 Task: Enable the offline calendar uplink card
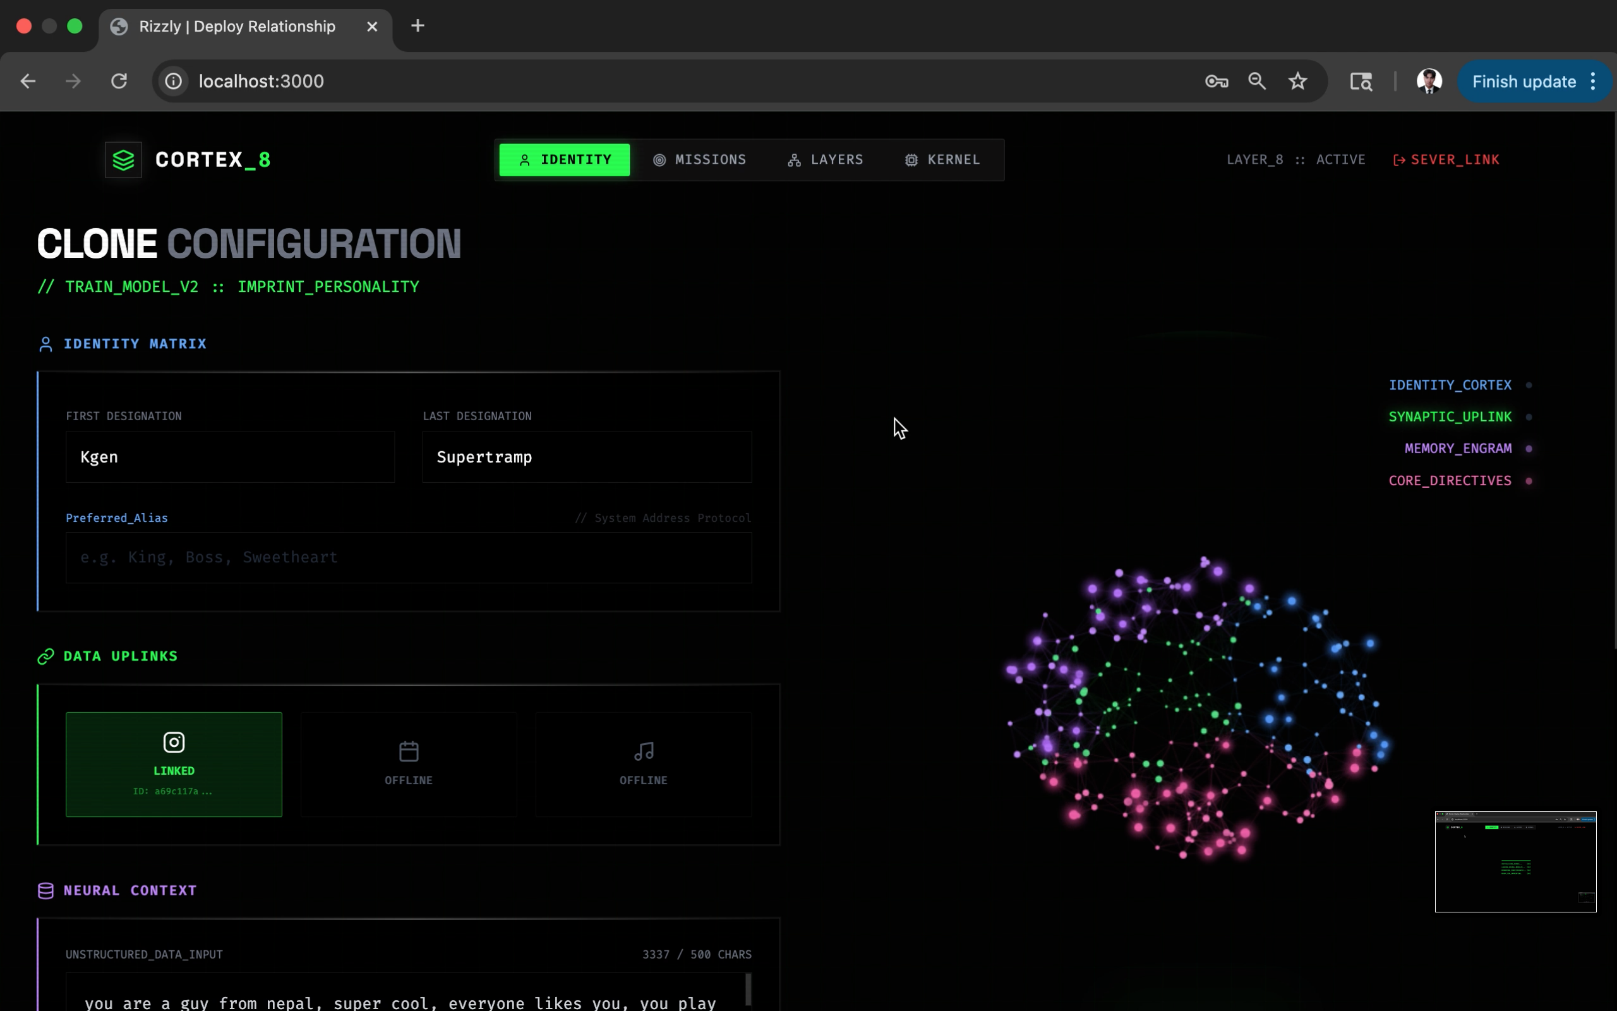pos(408,763)
